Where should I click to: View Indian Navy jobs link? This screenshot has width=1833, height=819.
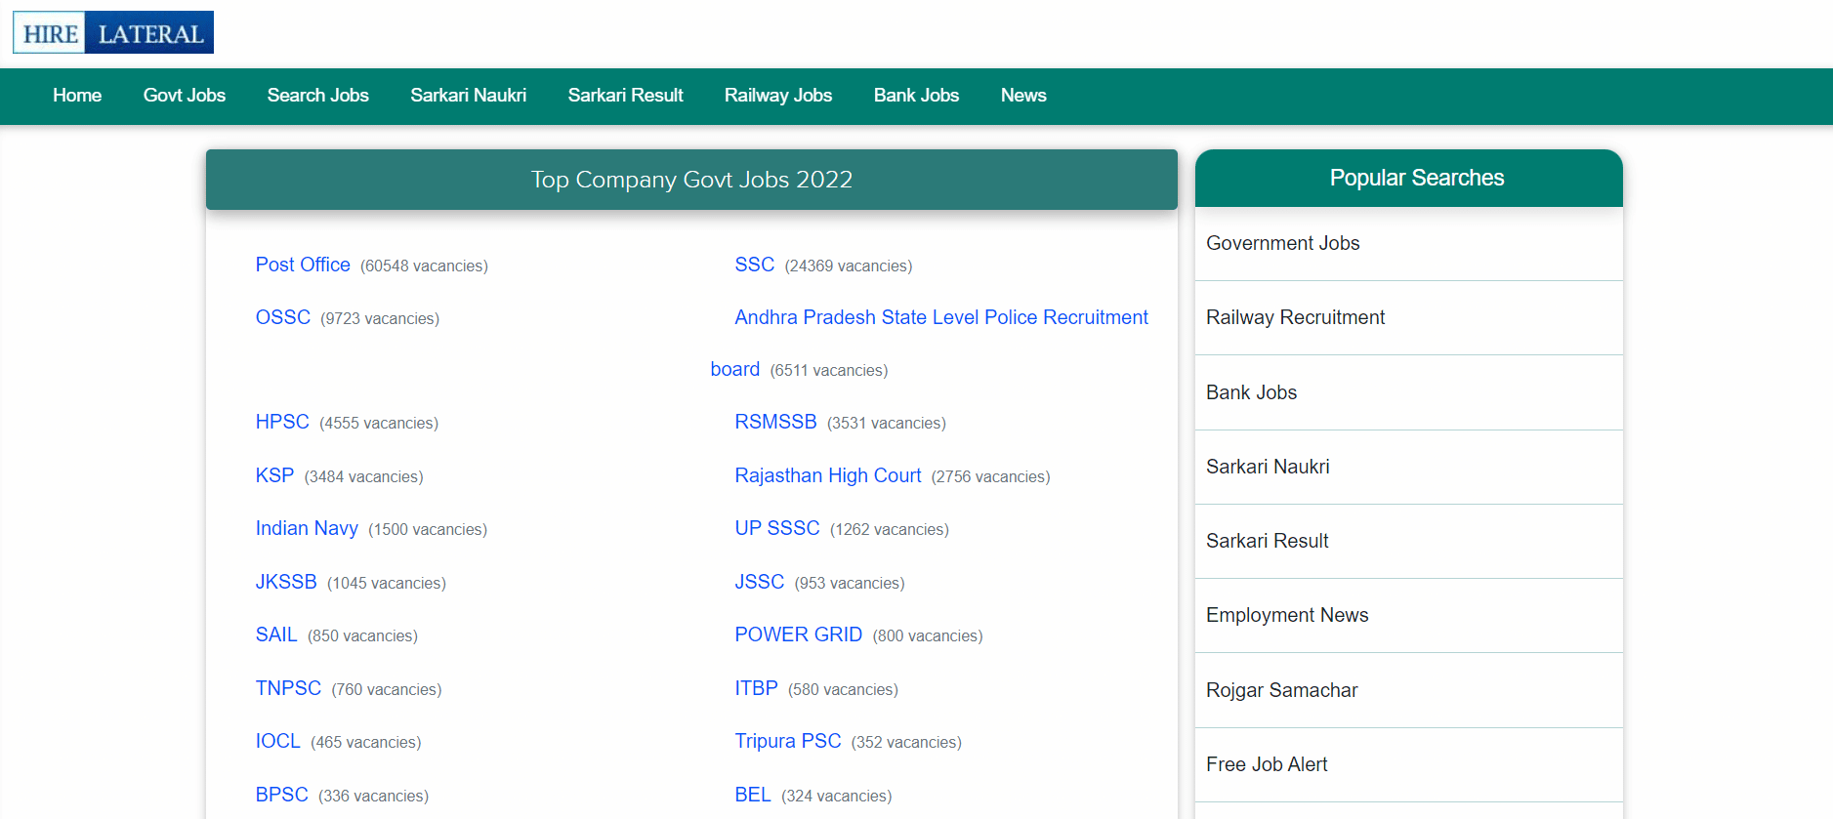point(307,528)
